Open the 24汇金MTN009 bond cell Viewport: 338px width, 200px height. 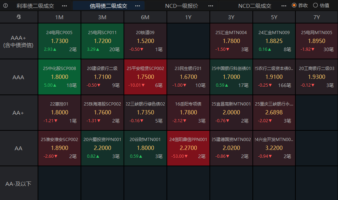pyautogui.click(x=274, y=41)
